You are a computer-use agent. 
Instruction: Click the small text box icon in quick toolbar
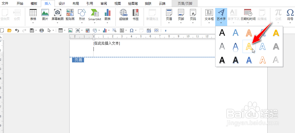122,30
